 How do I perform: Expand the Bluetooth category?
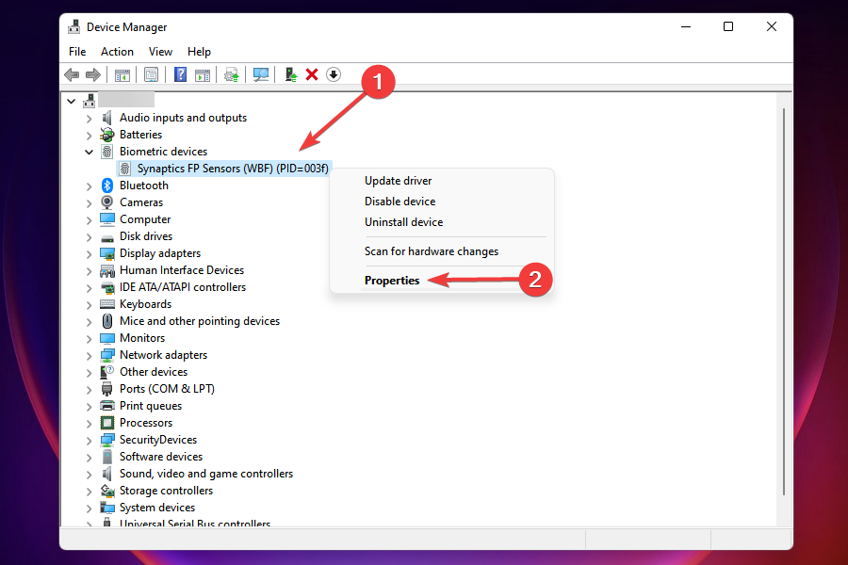pos(90,186)
